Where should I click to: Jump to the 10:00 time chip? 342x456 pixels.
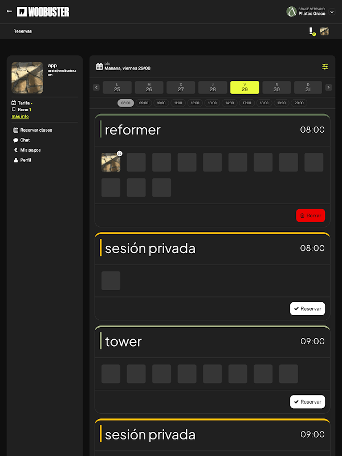161,103
